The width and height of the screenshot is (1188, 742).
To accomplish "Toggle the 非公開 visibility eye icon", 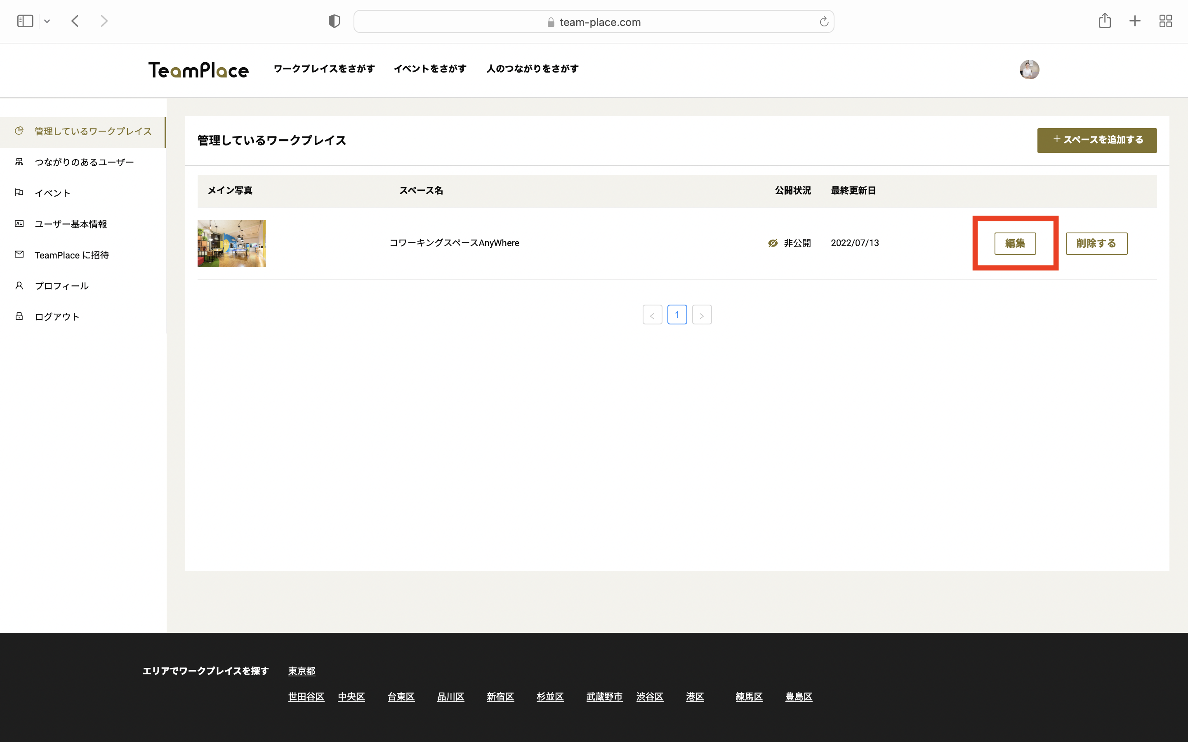I will (773, 243).
